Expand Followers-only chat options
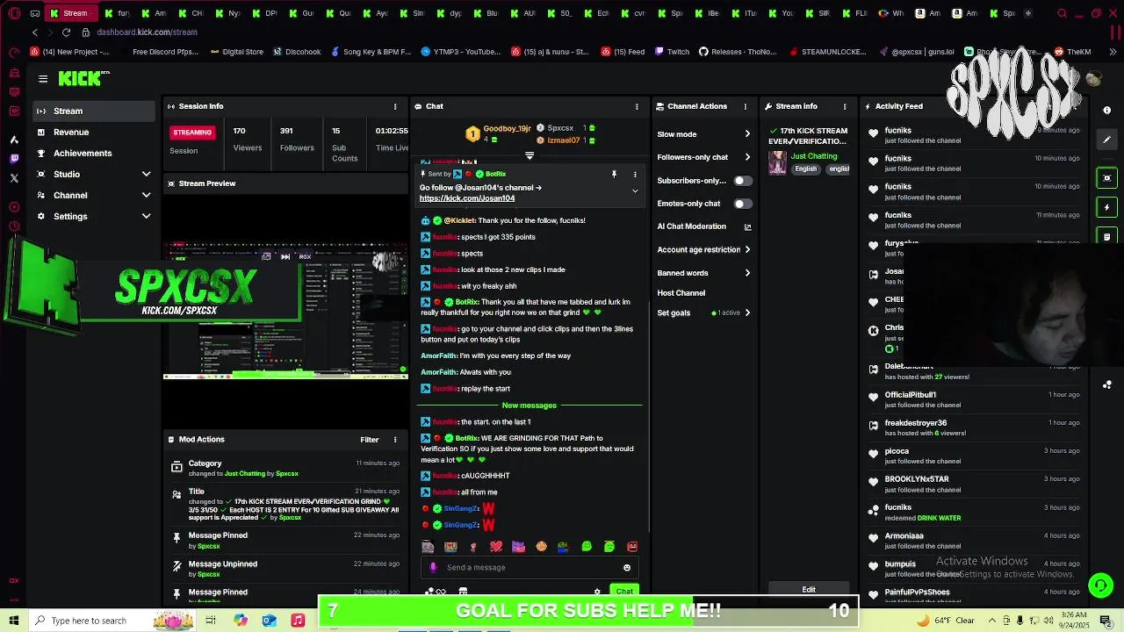 pyautogui.click(x=747, y=157)
